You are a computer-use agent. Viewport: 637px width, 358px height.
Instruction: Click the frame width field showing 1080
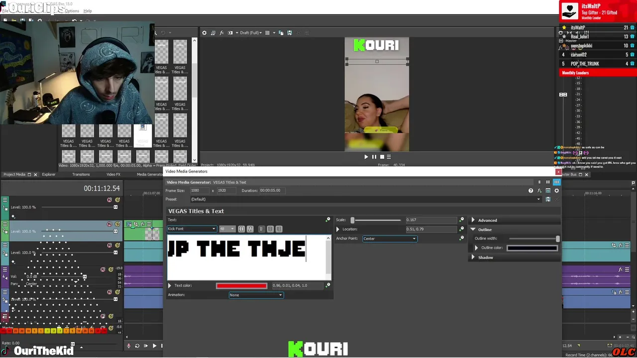[x=200, y=190]
